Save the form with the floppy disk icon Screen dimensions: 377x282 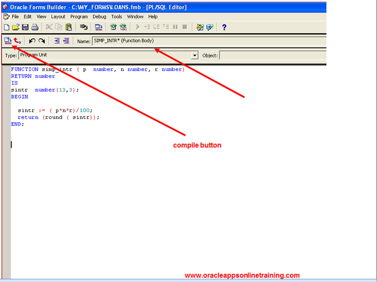click(25, 27)
